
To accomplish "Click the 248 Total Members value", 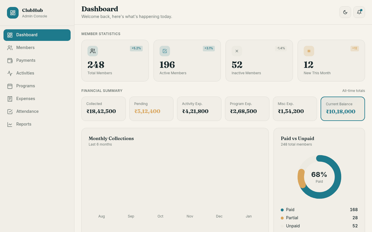I will (96, 65).
